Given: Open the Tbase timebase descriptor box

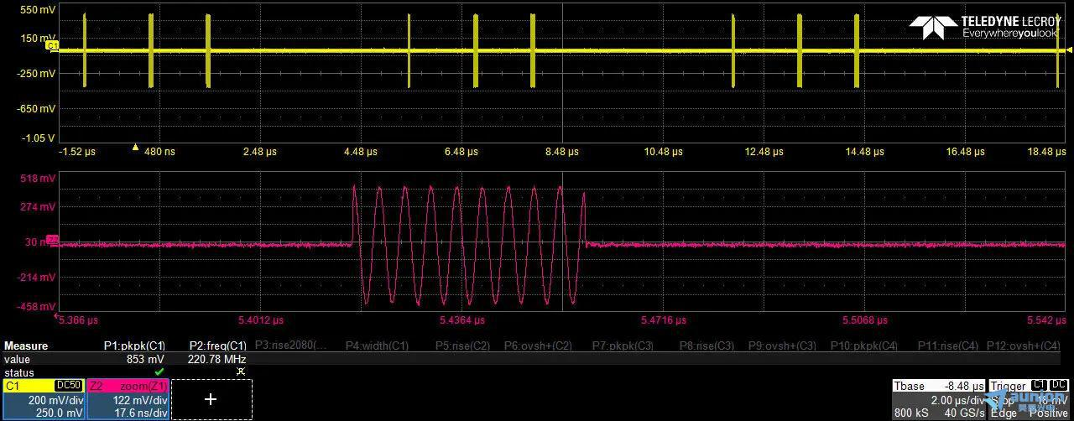Looking at the screenshot, I should [x=938, y=399].
